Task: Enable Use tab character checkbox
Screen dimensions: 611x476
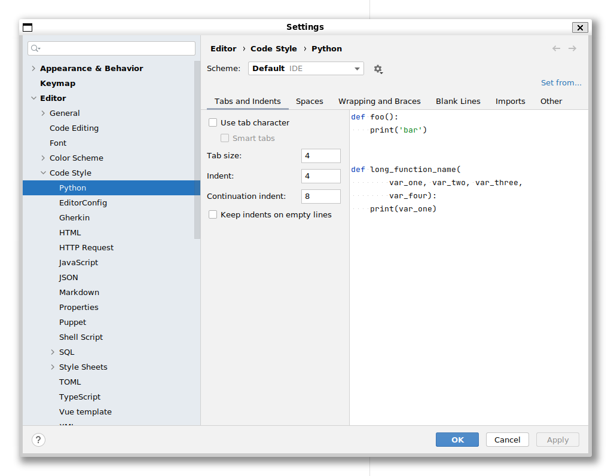Action: (x=213, y=122)
